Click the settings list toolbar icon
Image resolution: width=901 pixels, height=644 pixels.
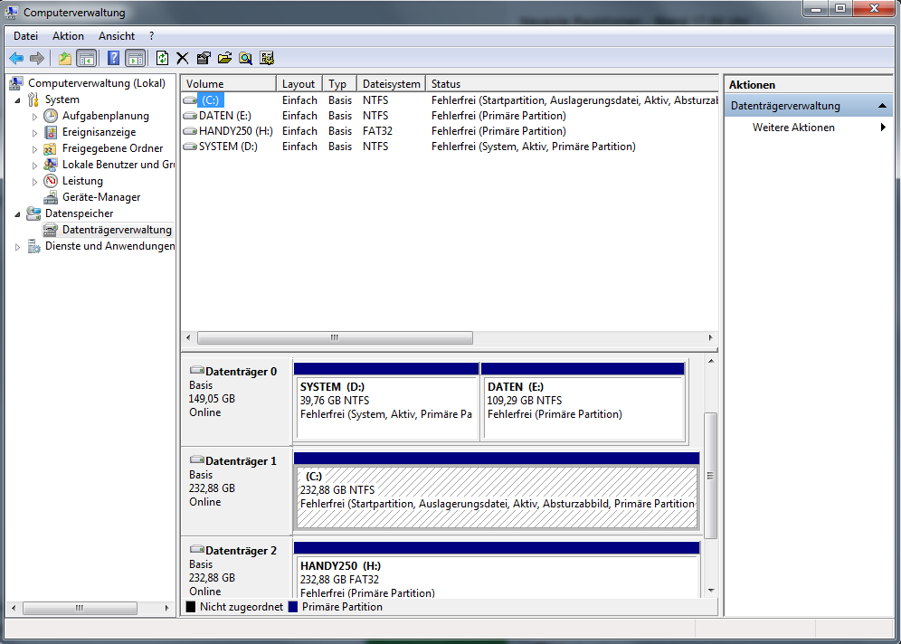[x=267, y=58]
